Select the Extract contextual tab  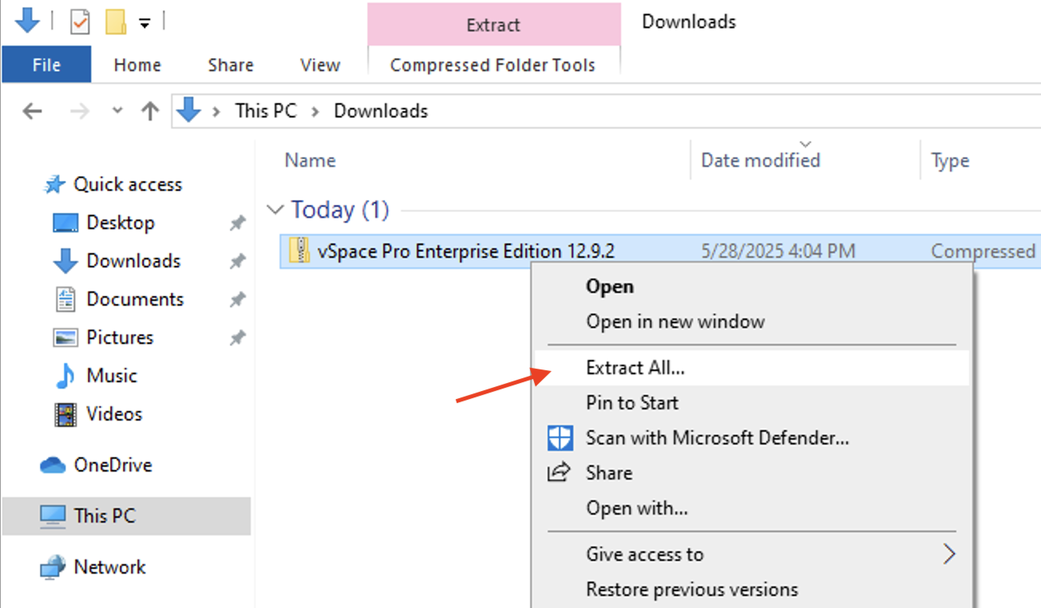pyautogui.click(x=493, y=25)
